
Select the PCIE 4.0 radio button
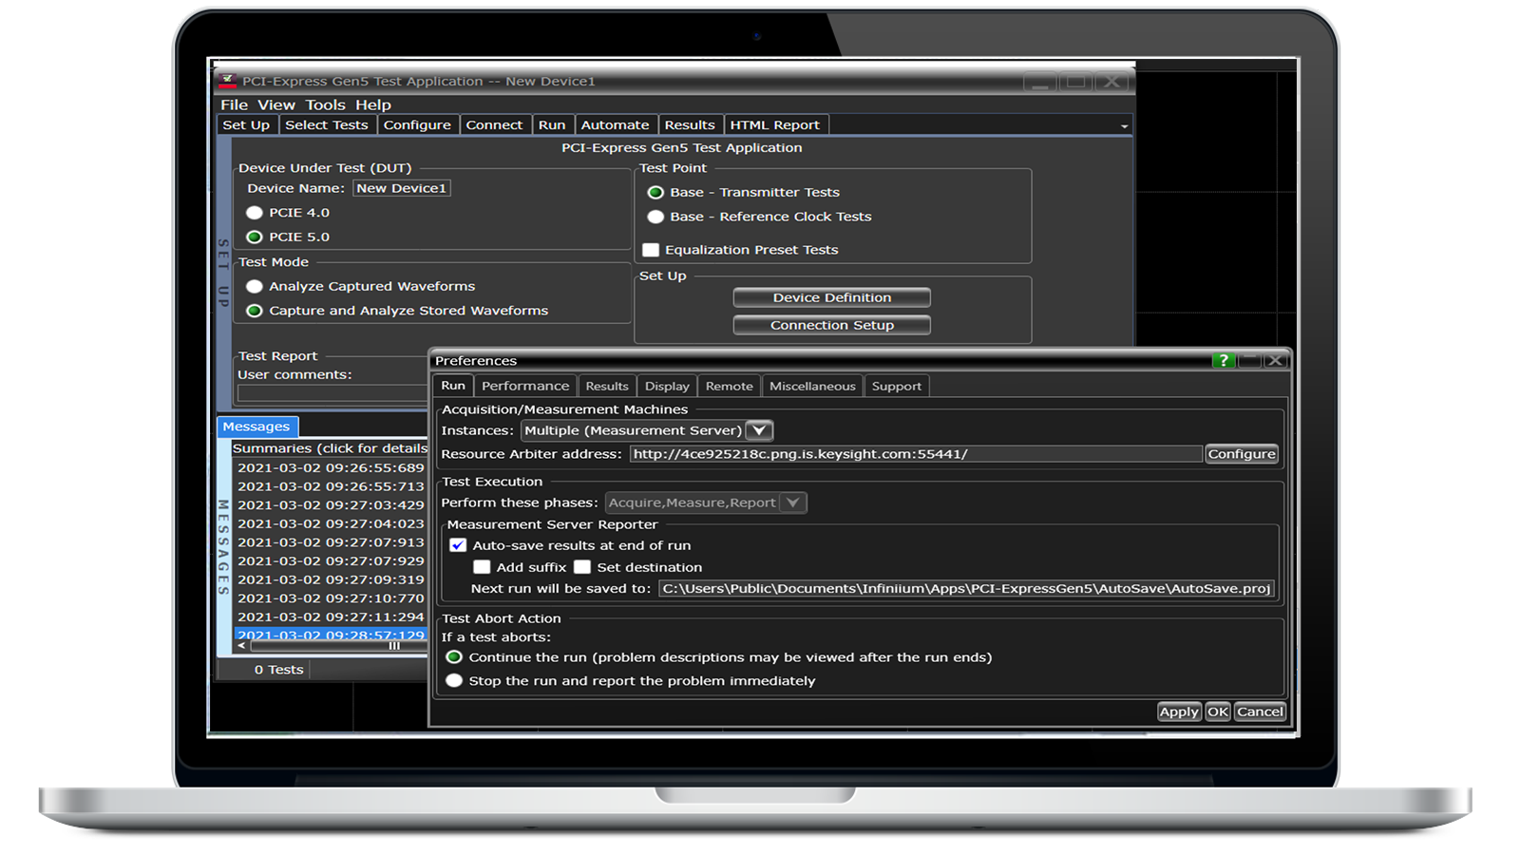click(x=255, y=213)
